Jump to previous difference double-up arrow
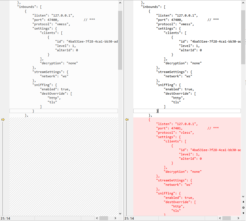Viewport: 246px width, 221px height. (x=243, y=202)
